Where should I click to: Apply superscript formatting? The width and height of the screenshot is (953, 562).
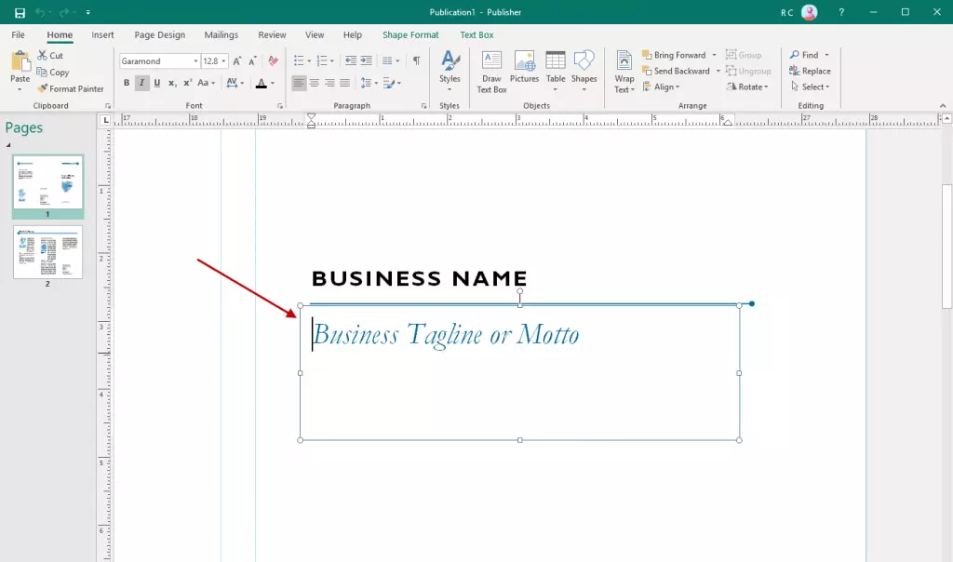[x=187, y=83]
